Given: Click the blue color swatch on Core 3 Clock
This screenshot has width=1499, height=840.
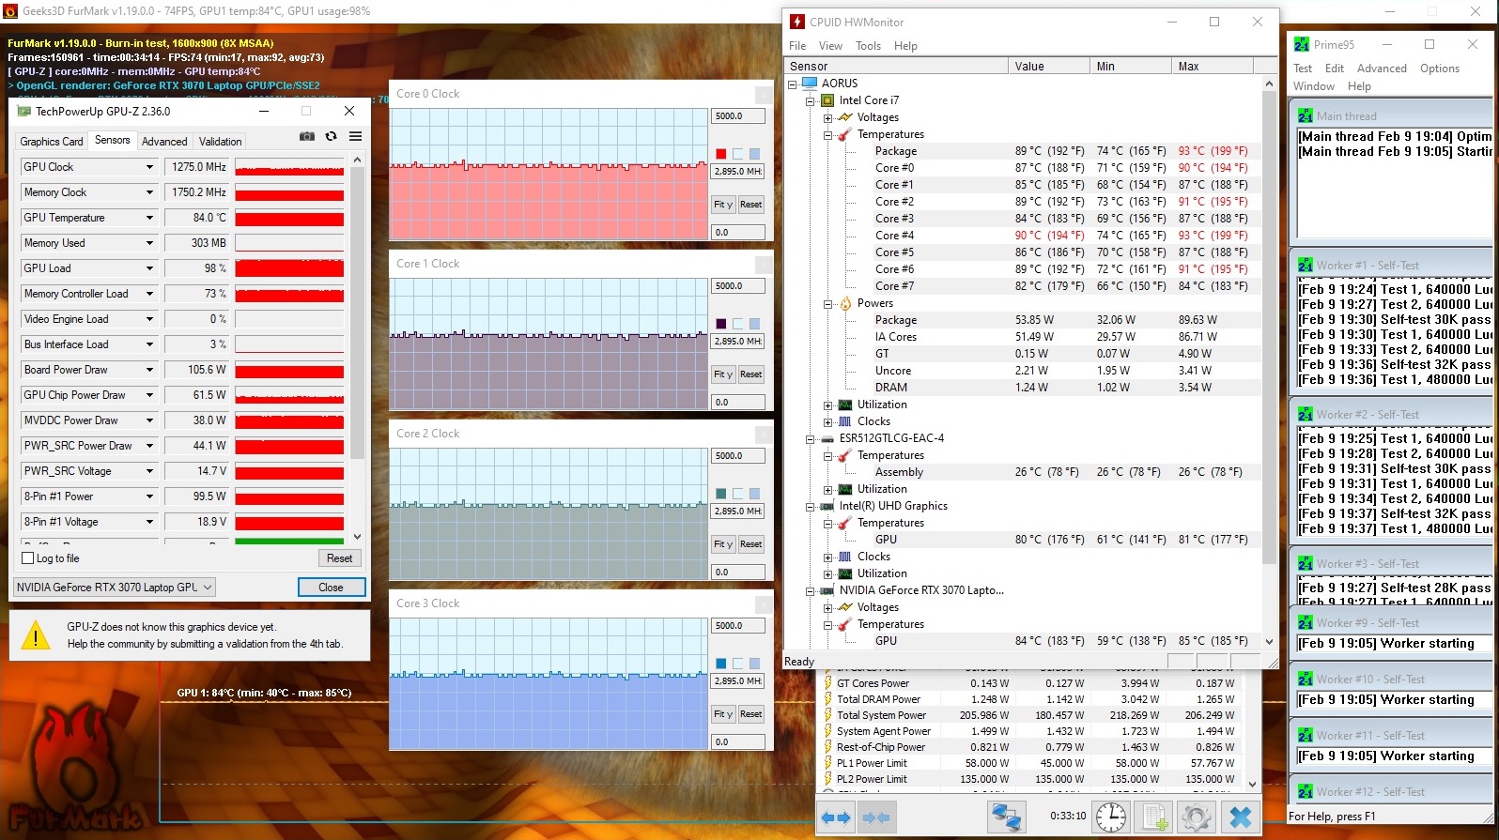Looking at the screenshot, I should (x=720, y=664).
